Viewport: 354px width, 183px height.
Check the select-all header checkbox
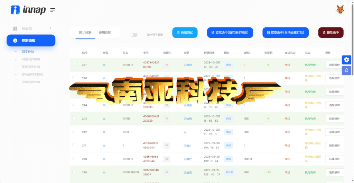click(x=73, y=52)
